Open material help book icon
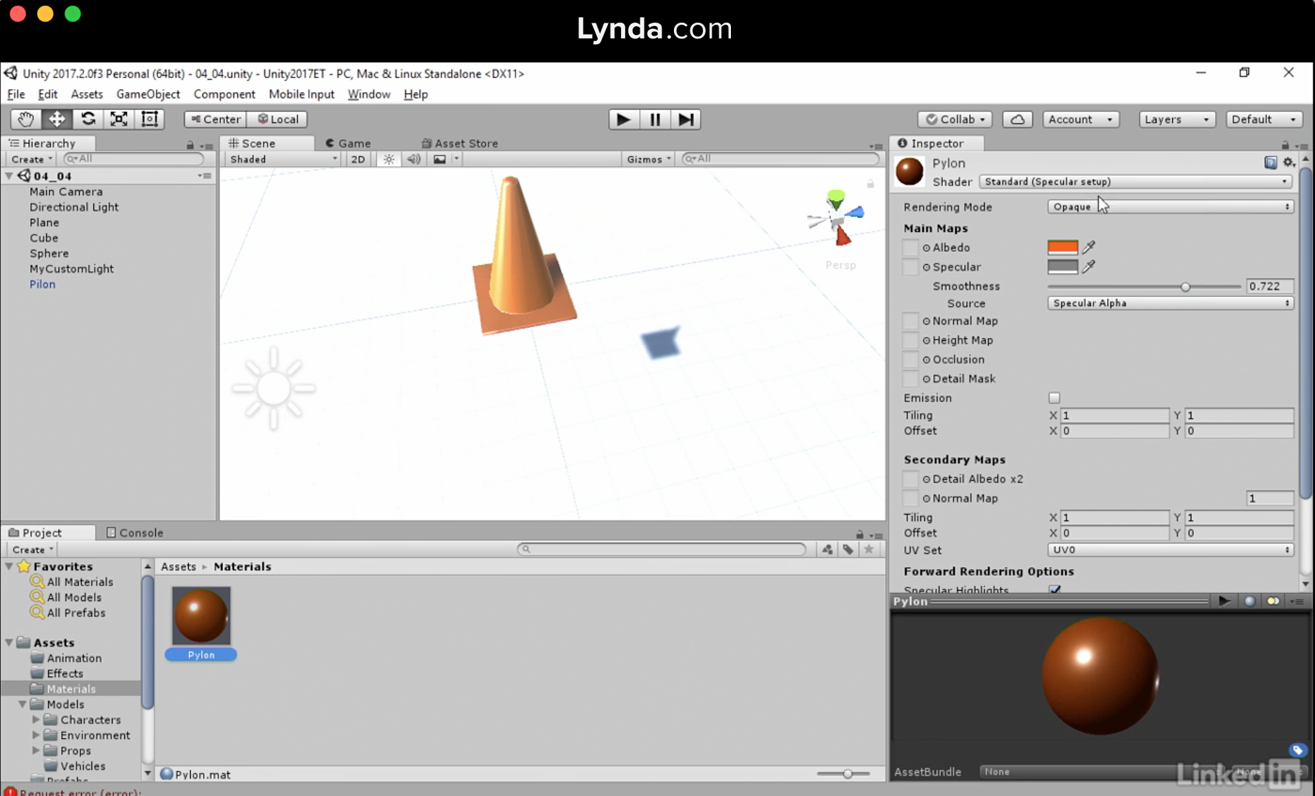The width and height of the screenshot is (1315, 796). coord(1270,163)
